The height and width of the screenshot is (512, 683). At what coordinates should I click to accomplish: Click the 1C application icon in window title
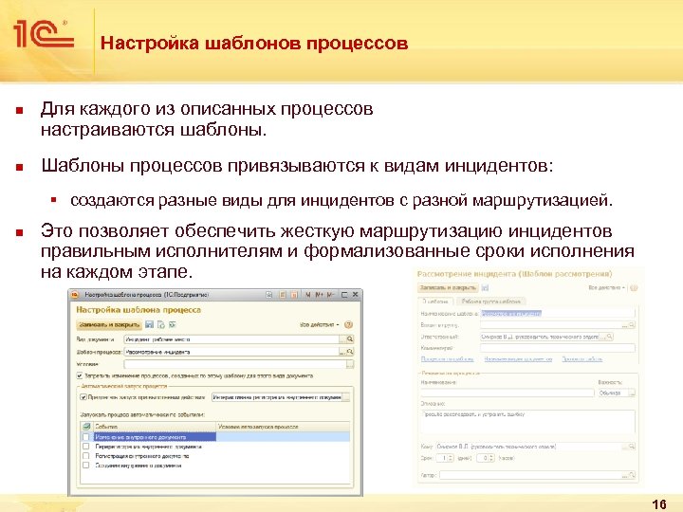coord(75,295)
